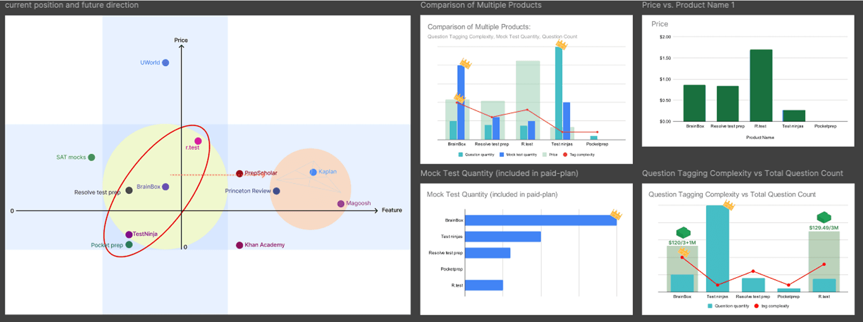Click the 'Product Name' axis label
Screen dimensions: 863x322
(760, 138)
